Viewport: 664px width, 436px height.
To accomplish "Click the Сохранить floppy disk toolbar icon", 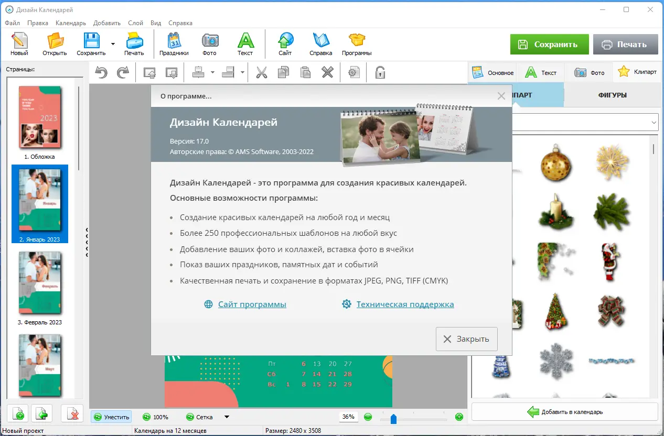I will point(91,44).
